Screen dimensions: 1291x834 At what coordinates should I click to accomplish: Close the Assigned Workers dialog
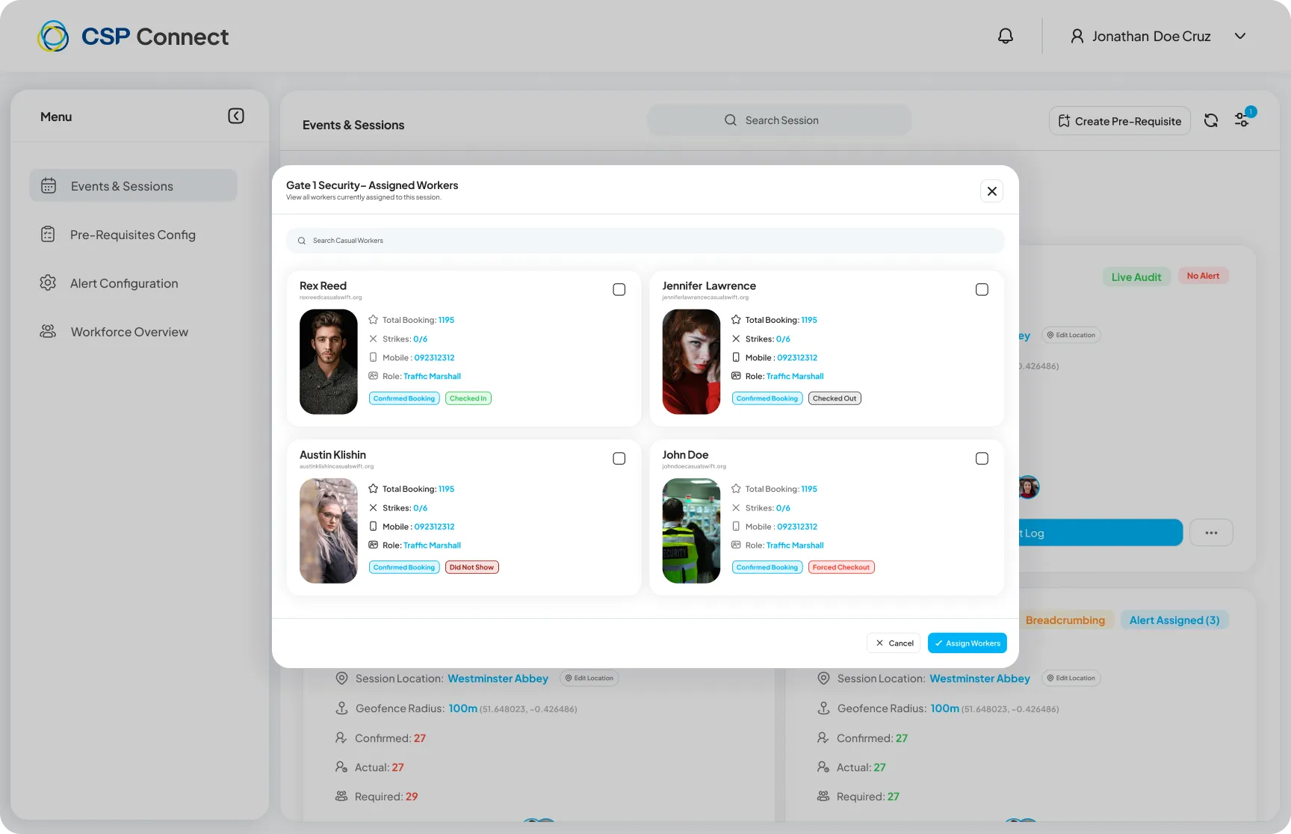coord(991,191)
